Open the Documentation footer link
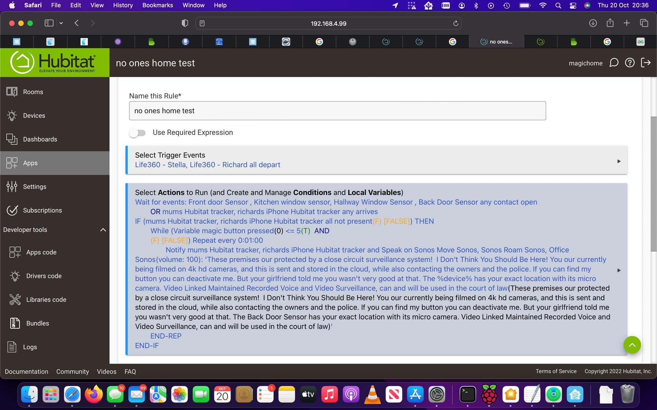The image size is (657, 410). tap(26, 371)
